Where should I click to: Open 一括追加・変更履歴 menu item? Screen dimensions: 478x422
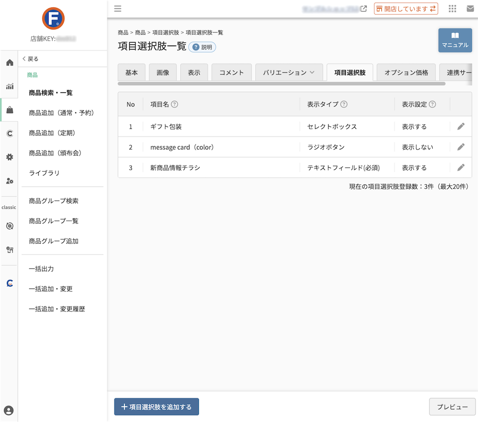point(56,309)
